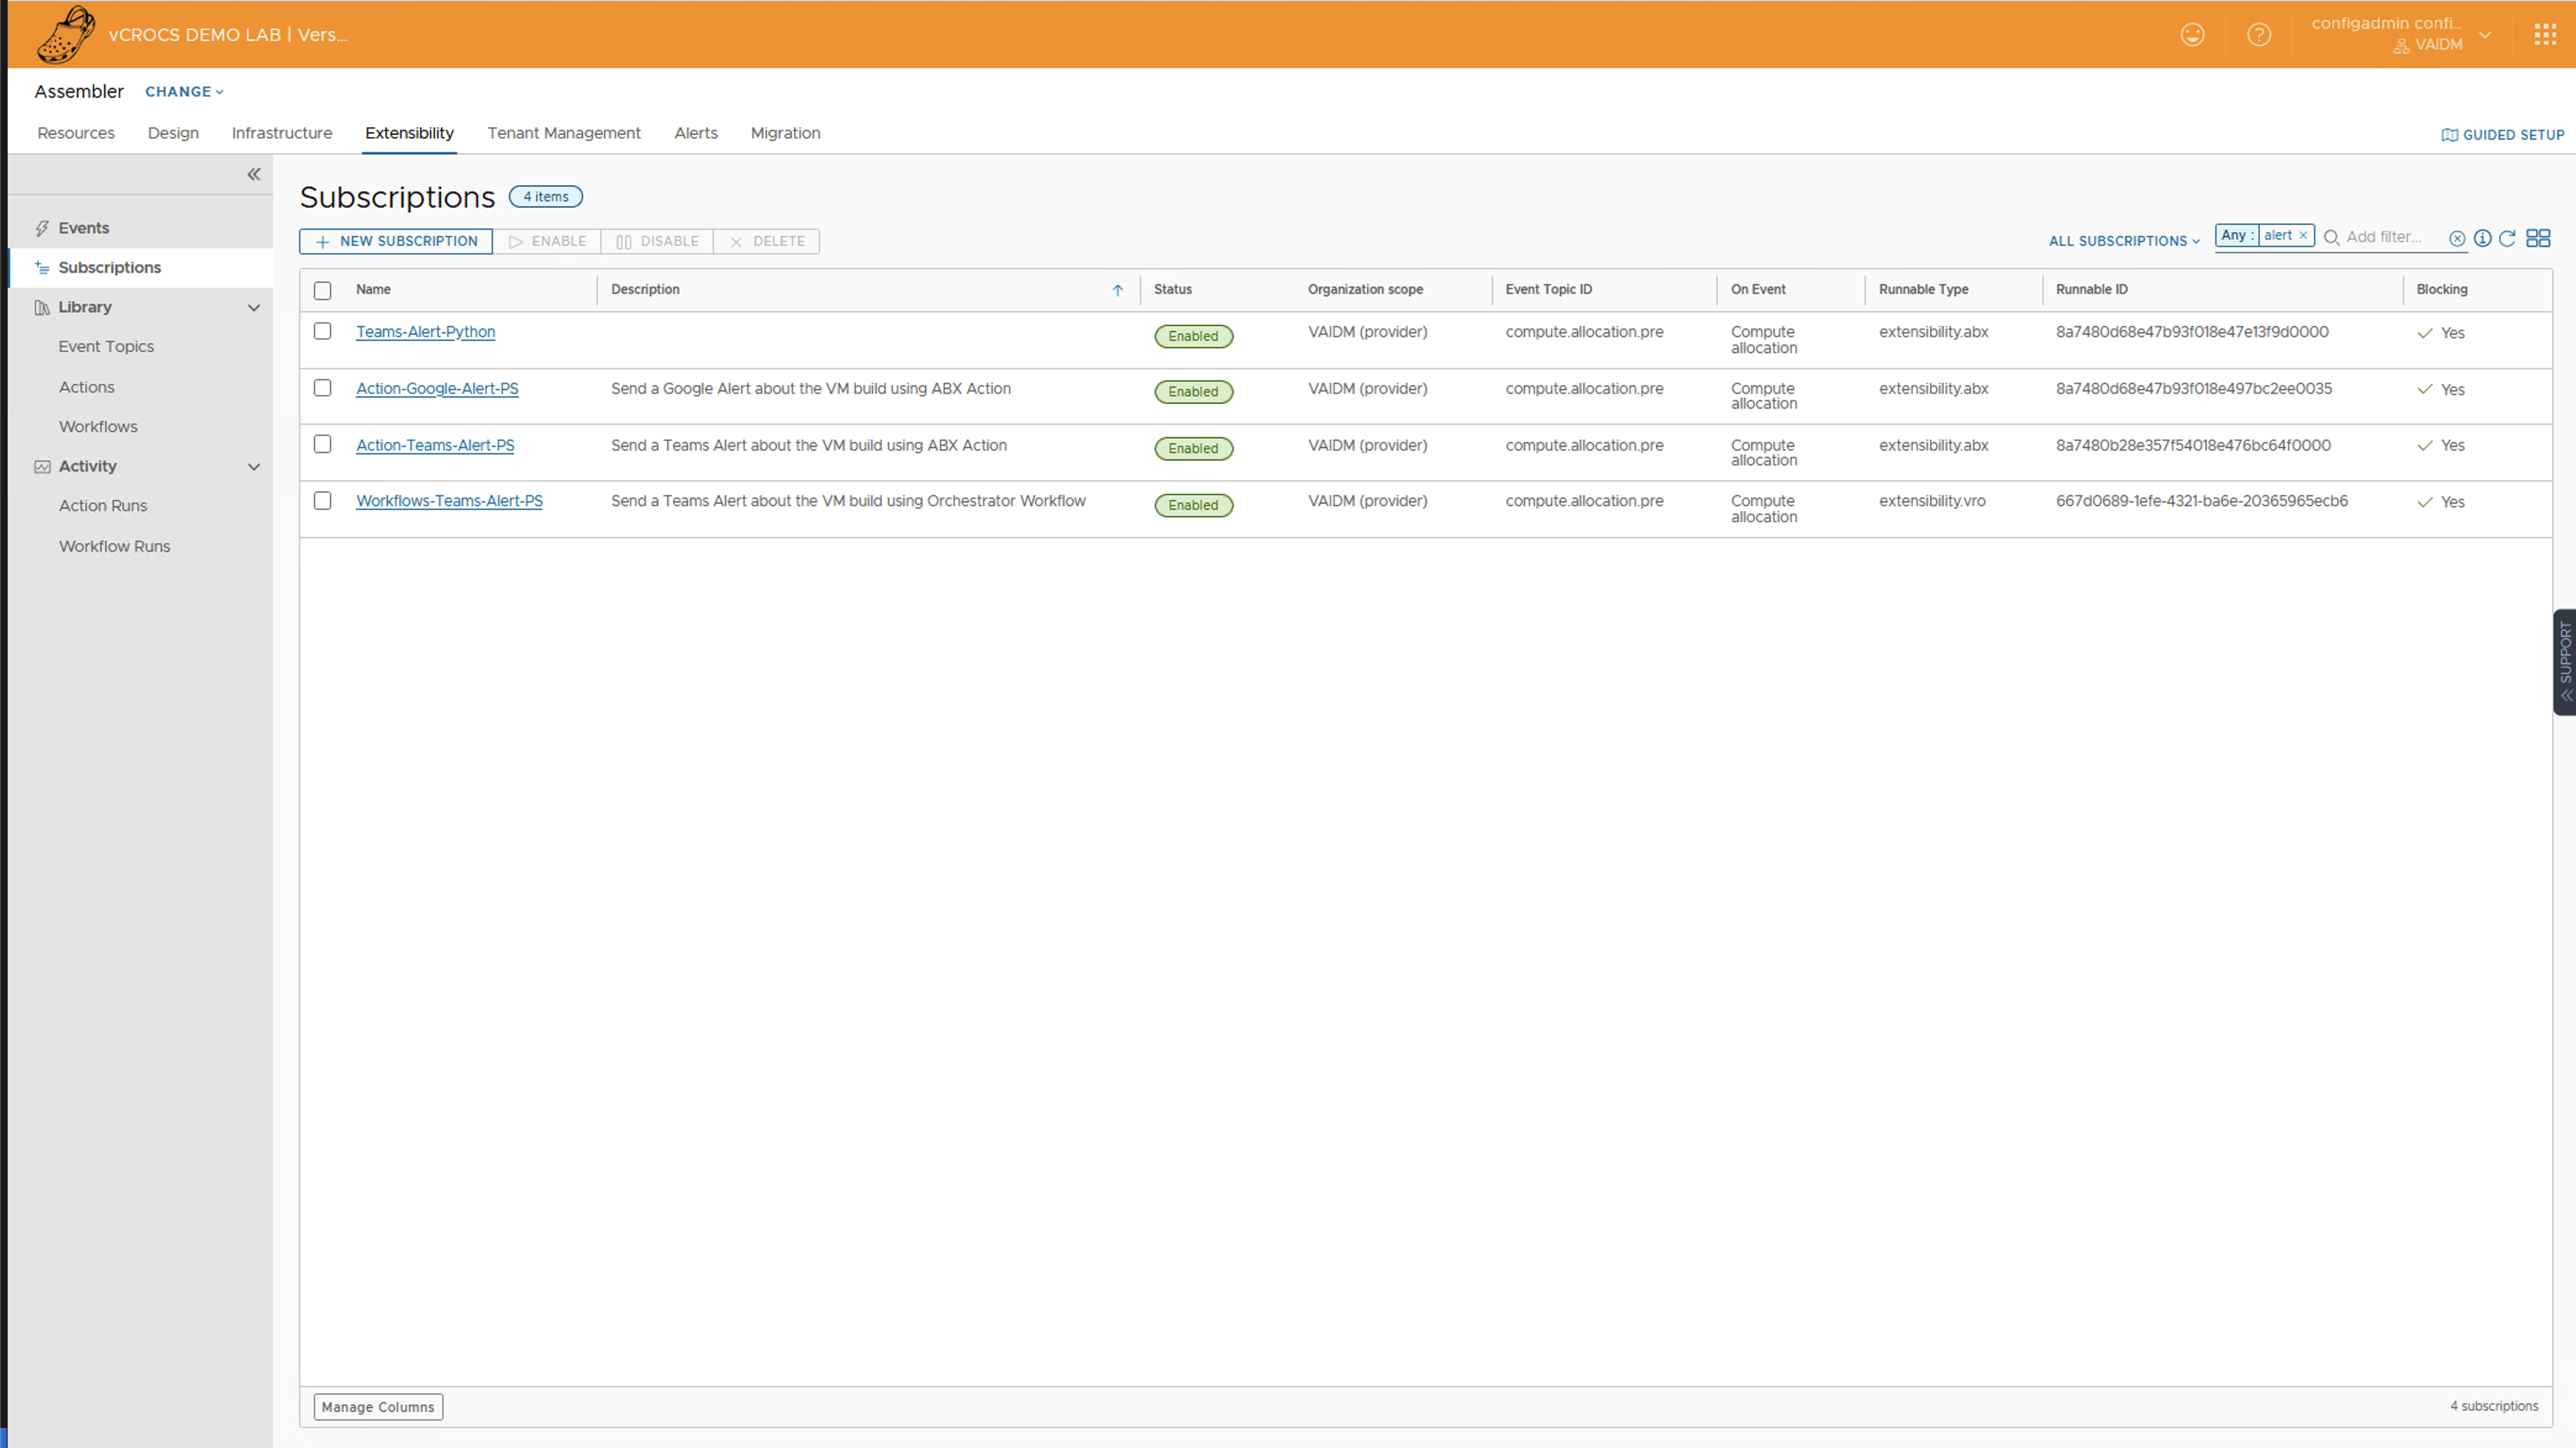Open the Action-Google-Alert-PS subscription link

(x=437, y=389)
